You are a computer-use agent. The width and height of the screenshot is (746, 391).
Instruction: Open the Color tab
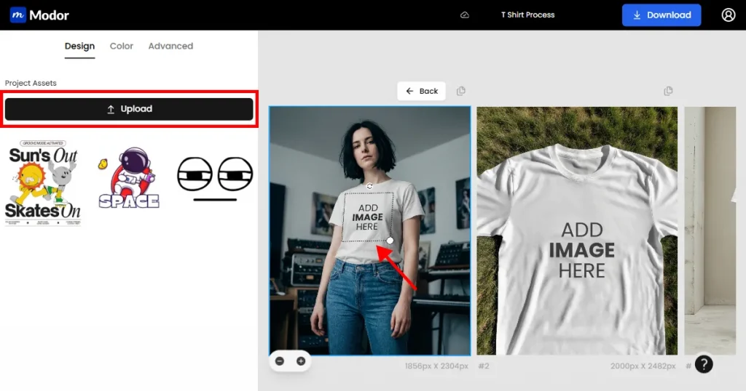point(122,46)
